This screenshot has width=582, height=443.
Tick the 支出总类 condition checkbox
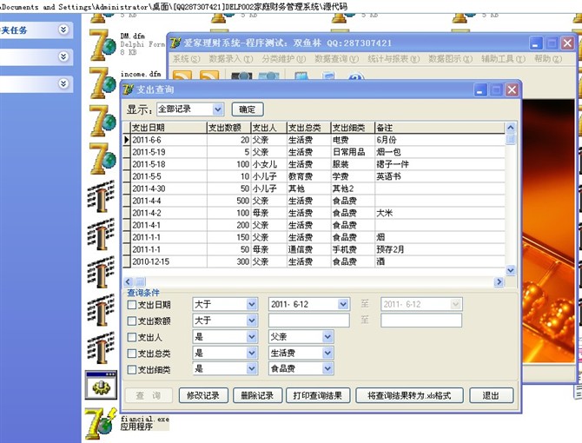(x=131, y=354)
